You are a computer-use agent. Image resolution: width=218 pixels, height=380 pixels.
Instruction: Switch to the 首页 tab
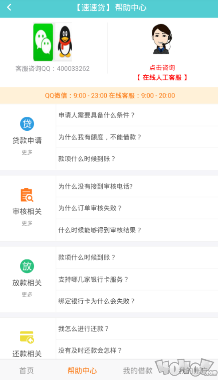(x=27, y=370)
